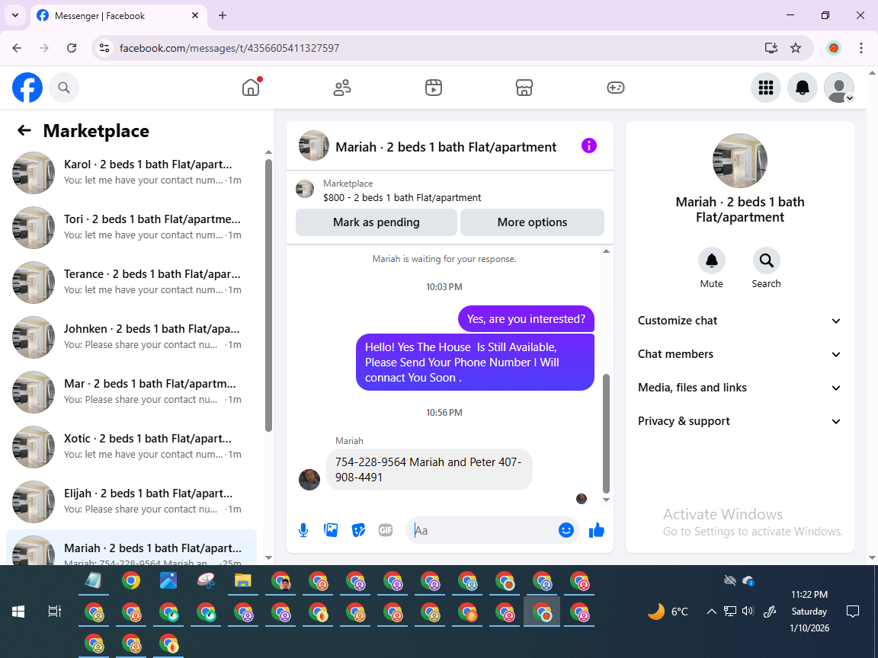Open the Gaming controller icon
The width and height of the screenshot is (878, 658).
[x=615, y=88]
